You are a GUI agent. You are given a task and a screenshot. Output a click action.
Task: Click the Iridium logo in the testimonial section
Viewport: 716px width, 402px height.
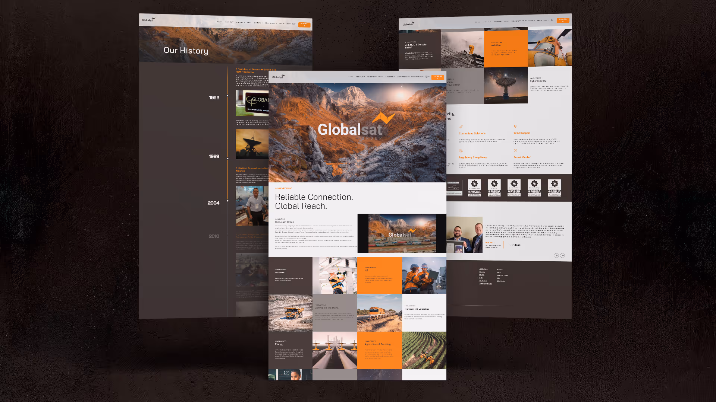click(x=514, y=245)
